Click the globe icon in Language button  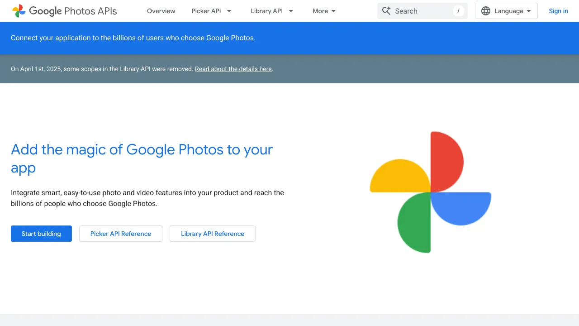[x=486, y=11]
